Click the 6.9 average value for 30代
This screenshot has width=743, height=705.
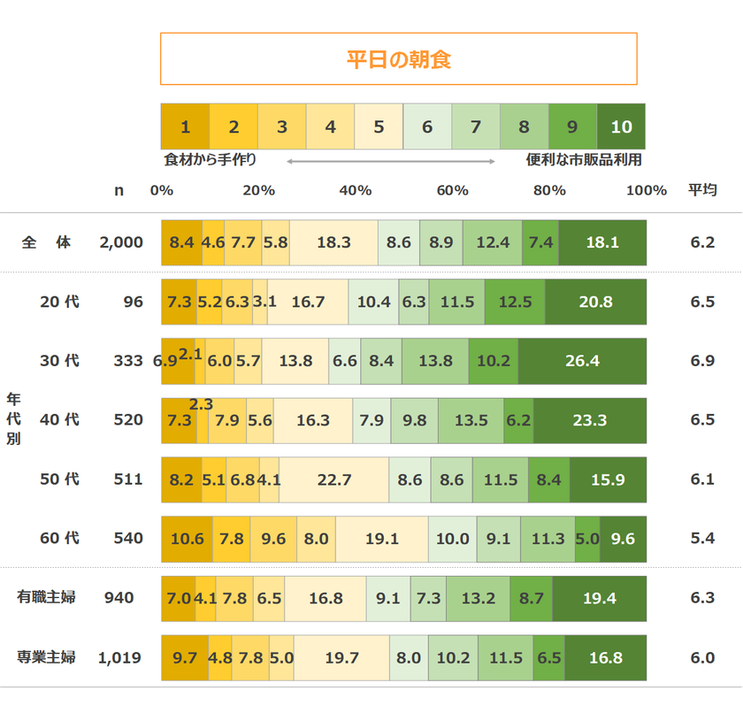point(702,361)
